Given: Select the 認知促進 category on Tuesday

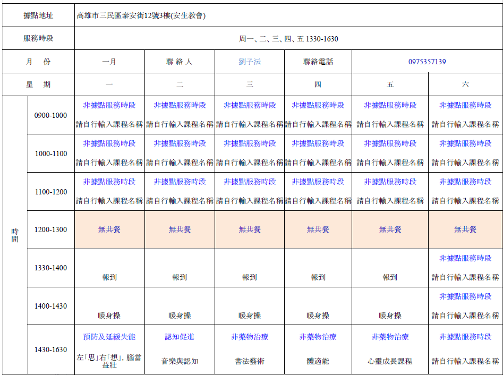Looking at the screenshot, I should [180, 337].
